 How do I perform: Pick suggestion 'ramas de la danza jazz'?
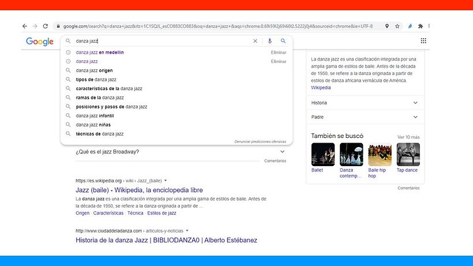point(100,98)
